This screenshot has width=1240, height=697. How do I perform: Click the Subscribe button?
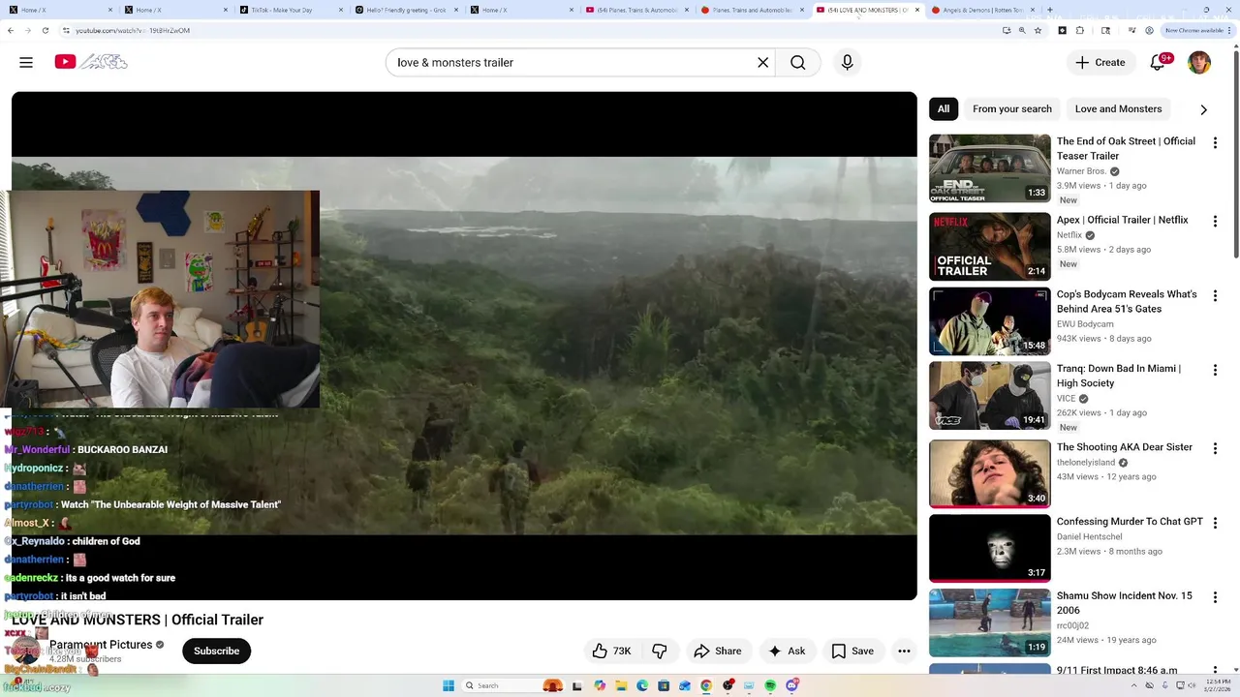click(x=216, y=651)
